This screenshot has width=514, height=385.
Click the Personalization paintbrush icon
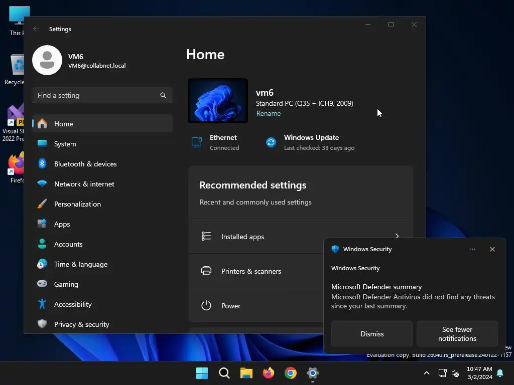click(42, 204)
